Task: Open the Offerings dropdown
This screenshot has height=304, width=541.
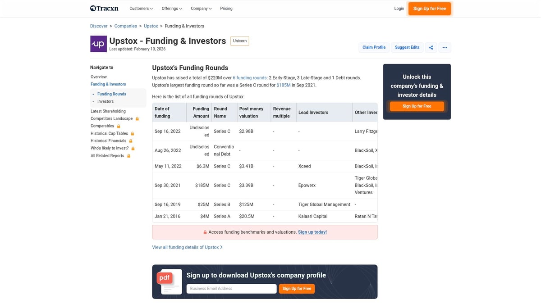Action: [171, 8]
